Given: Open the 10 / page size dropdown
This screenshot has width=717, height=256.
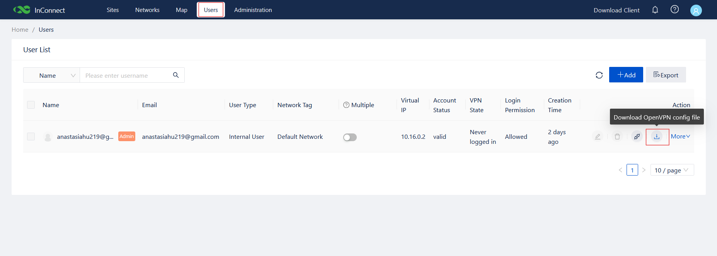Looking at the screenshot, I should pyautogui.click(x=672, y=170).
